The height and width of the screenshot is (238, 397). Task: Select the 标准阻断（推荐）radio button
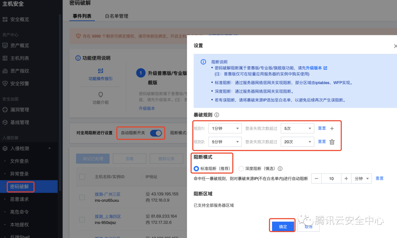(196, 169)
